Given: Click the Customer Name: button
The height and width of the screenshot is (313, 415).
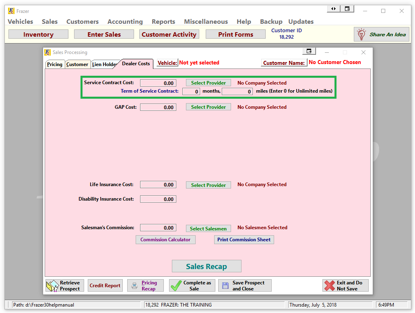Looking at the screenshot, I should (x=284, y=63).
